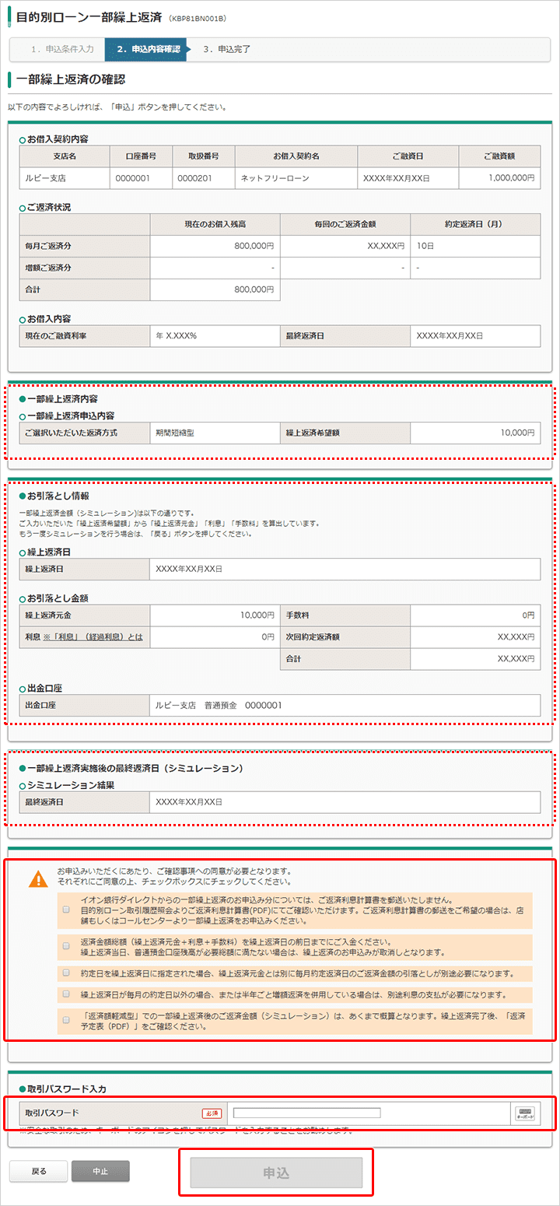Select the account number 0000001 cell
Viewport: 560px width, 1206px height.
pyautogui.click(x=141, y=178)
